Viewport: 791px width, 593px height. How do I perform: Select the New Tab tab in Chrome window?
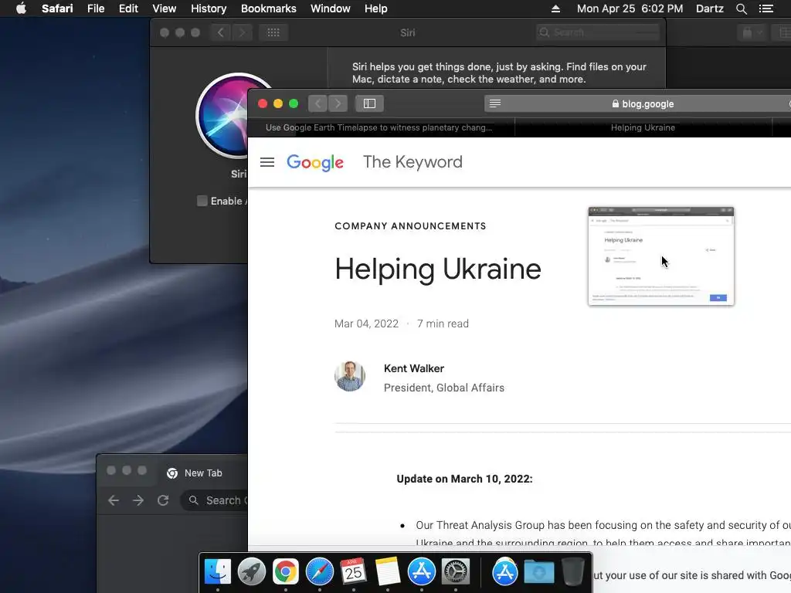(x=203, y=473)
